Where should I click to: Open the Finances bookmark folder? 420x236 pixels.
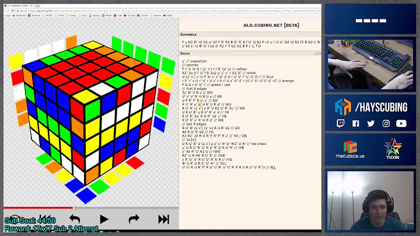156,16
